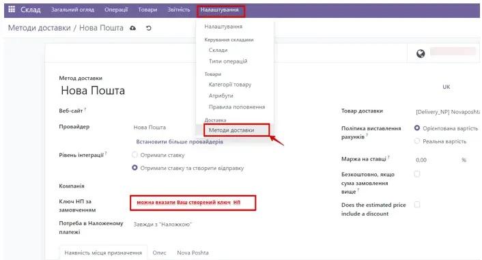Viewport: 482px width, 260px height.
Task: Click the cloud save icon
Action: (133, 28)
